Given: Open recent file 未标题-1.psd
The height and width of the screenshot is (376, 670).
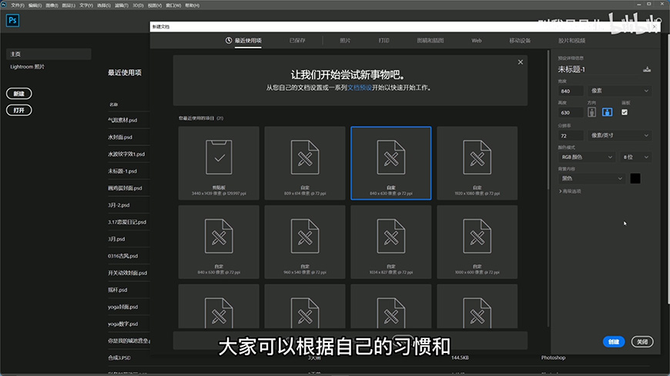Looking at the screenshot, I should (x=122, y=171).
